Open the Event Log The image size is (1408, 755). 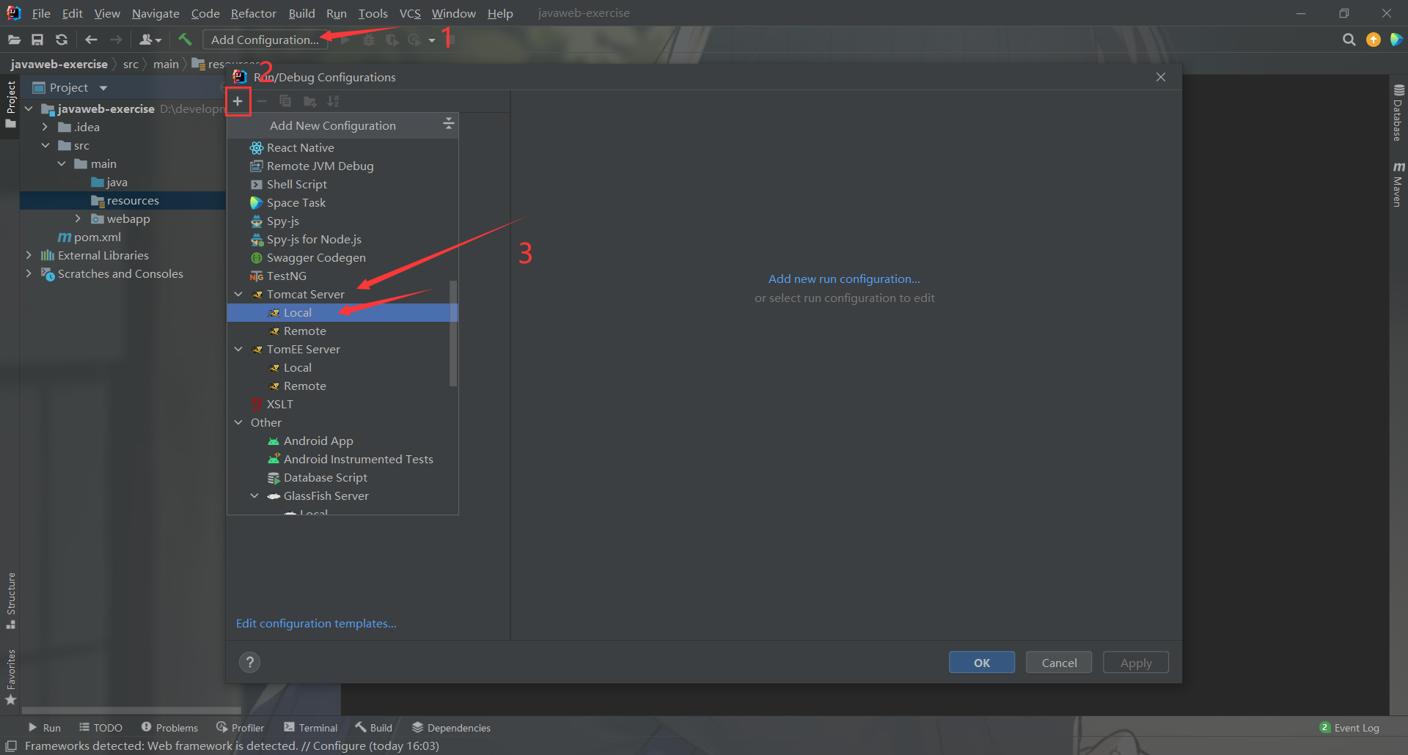point(1349,728)
